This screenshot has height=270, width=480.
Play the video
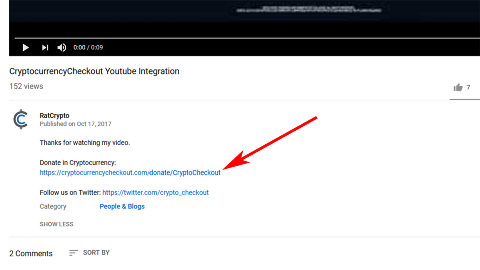pos(26,48)
